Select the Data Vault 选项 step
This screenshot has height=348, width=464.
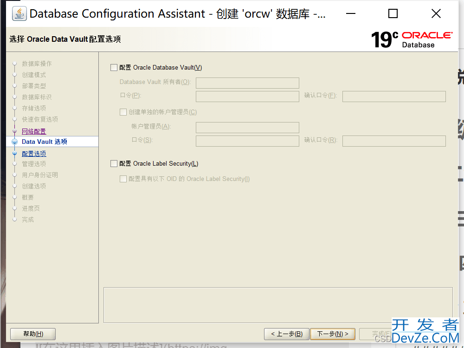[45, 142]
